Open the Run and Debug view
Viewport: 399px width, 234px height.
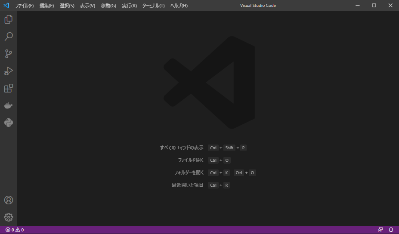coord(9,71)
